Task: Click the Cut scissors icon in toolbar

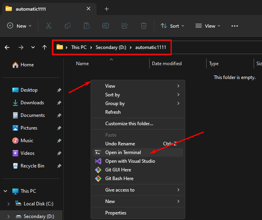Action: (x=49, y=26)
